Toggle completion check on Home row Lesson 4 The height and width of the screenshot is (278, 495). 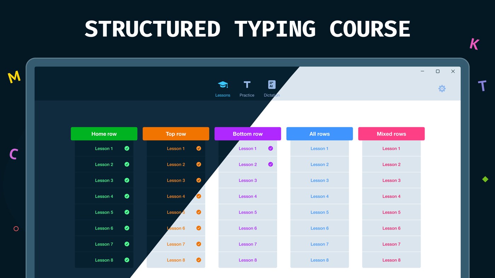click(x=127, y=196)
